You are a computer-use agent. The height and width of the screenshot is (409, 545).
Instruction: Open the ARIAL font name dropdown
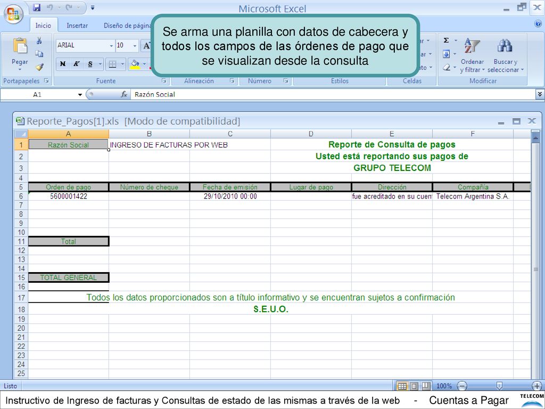tap(111, 46)
